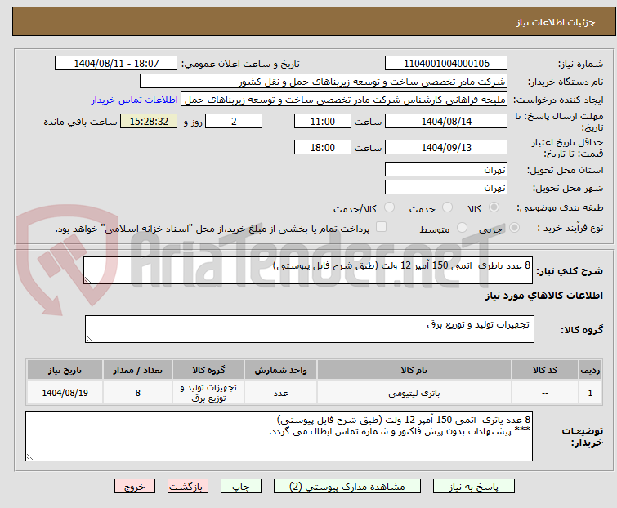Click the خروج exit button
The image size is (617, 508).
(135, 487)
